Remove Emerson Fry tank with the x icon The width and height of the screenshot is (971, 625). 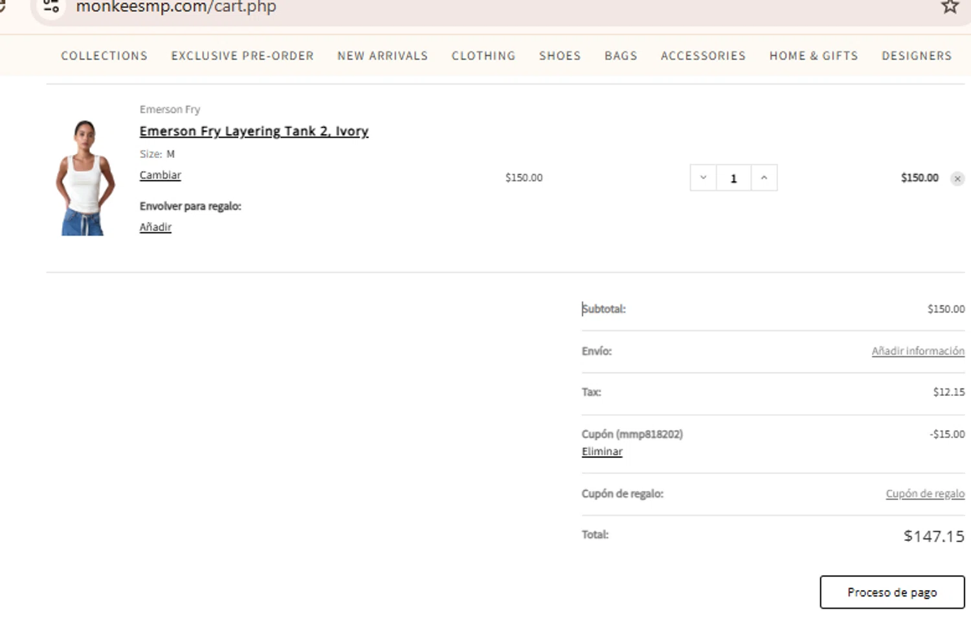pos(957,179)
